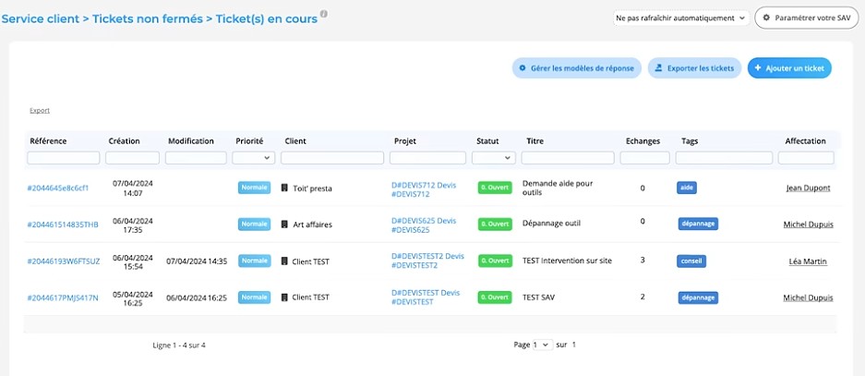Click 'dépannage' tag in TEST SAV row
Screen dimensions: 865x376
pyautogui.click(x=698, y=297)
